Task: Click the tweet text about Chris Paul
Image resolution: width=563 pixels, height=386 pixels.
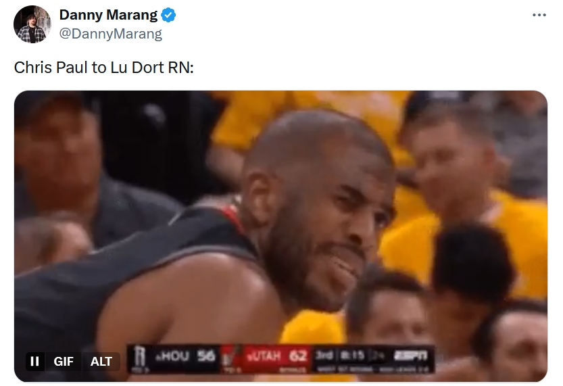Action: 104,68
